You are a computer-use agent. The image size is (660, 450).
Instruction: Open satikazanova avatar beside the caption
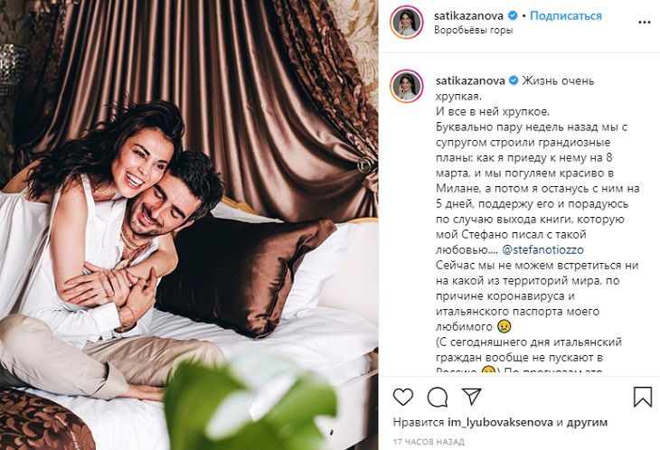(x=406, y=87)
